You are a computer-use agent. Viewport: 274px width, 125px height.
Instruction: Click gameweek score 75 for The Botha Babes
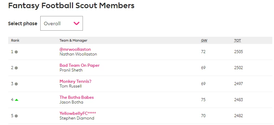203,100
